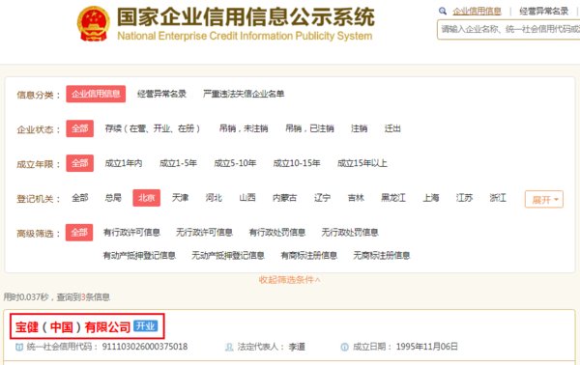Filter by 有行政许可信息
Viewport: 580px width, 365px height.
tap(131, 233)
